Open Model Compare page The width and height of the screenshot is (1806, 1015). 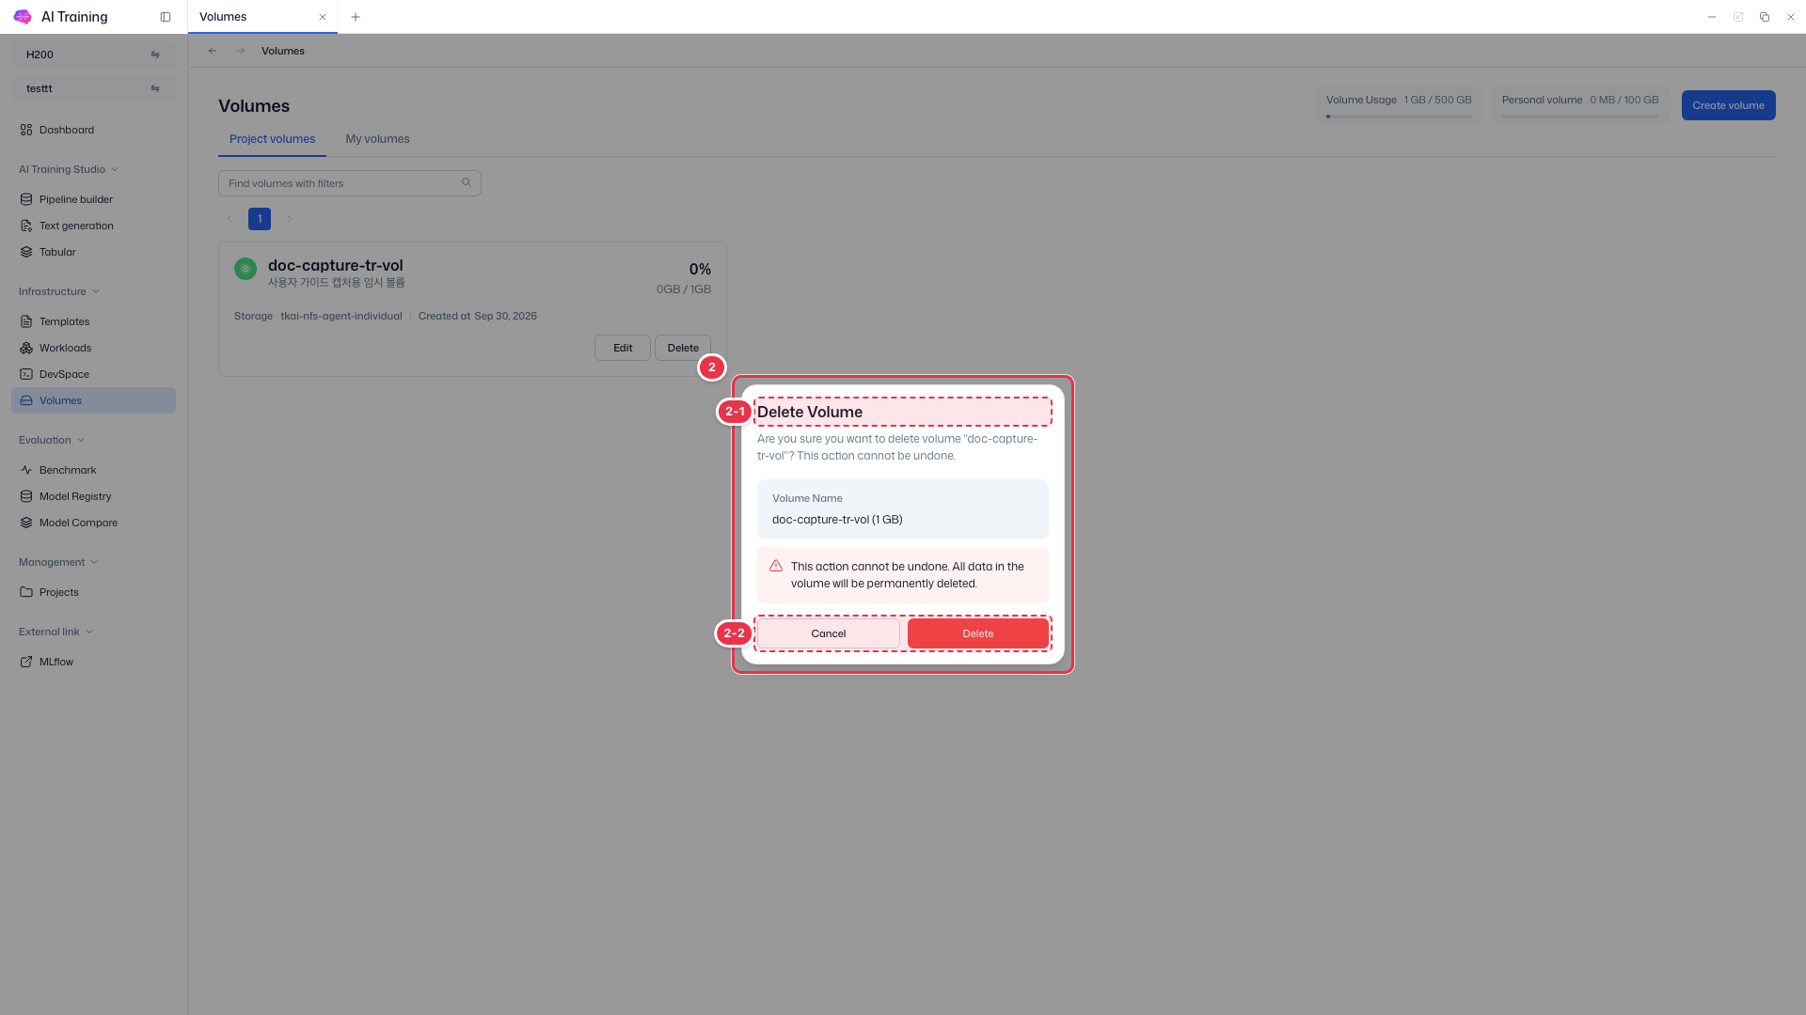[x=93, y=523]
